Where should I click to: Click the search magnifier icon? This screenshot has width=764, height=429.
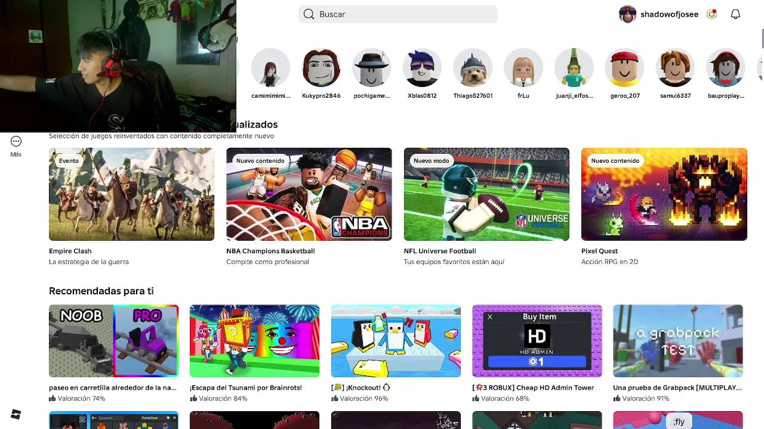[x=309, y=14]
